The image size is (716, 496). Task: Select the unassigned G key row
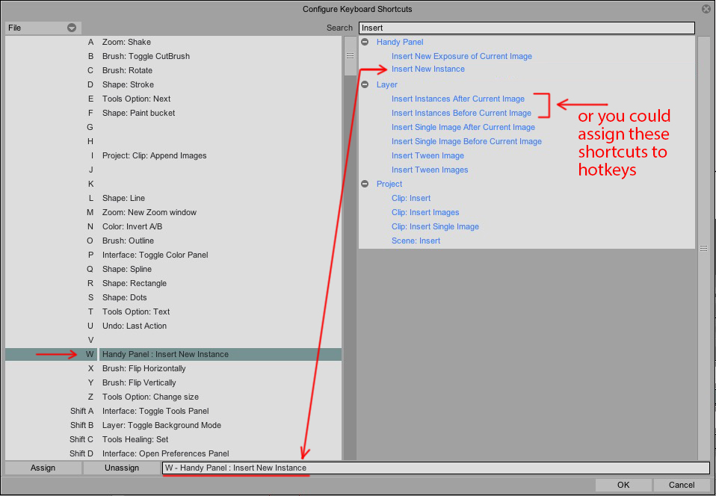(x=173, y=127)
